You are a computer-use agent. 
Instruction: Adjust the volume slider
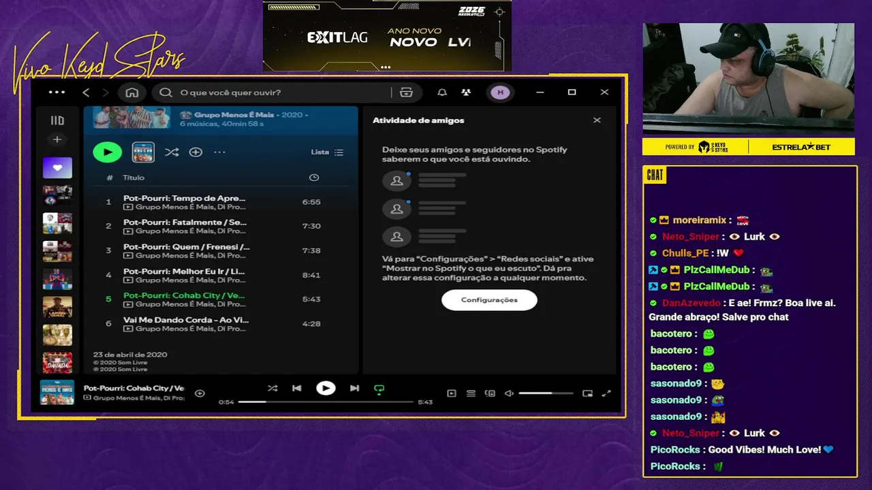tap(546, 393)
